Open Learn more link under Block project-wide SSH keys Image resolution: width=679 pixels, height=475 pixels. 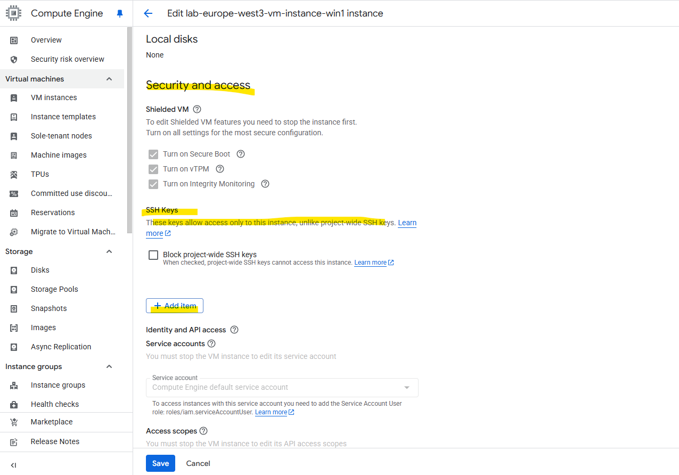tap(374, 263)
